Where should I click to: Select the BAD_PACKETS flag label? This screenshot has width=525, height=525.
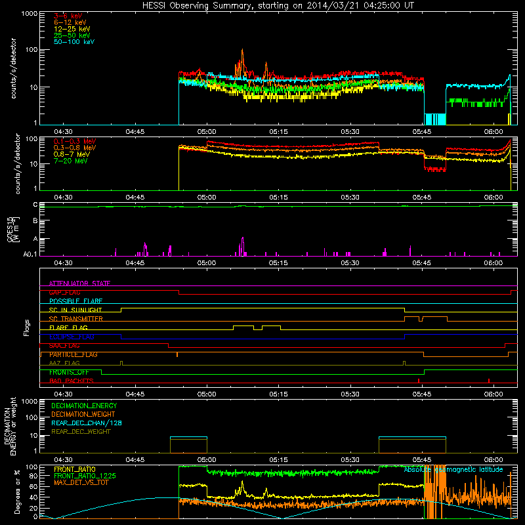72,381
